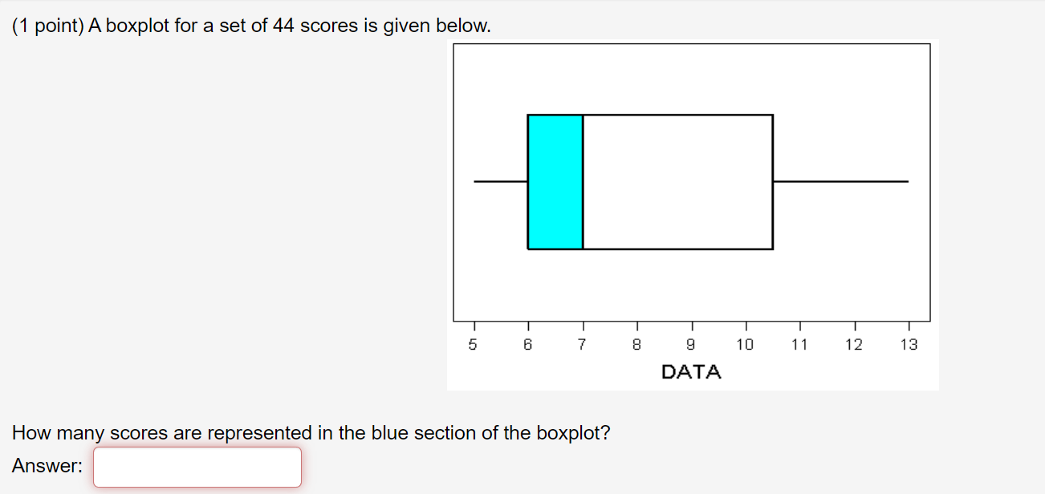1045x494 pixels.
Task: Click the Answer: label
Action: coord(48,466)
